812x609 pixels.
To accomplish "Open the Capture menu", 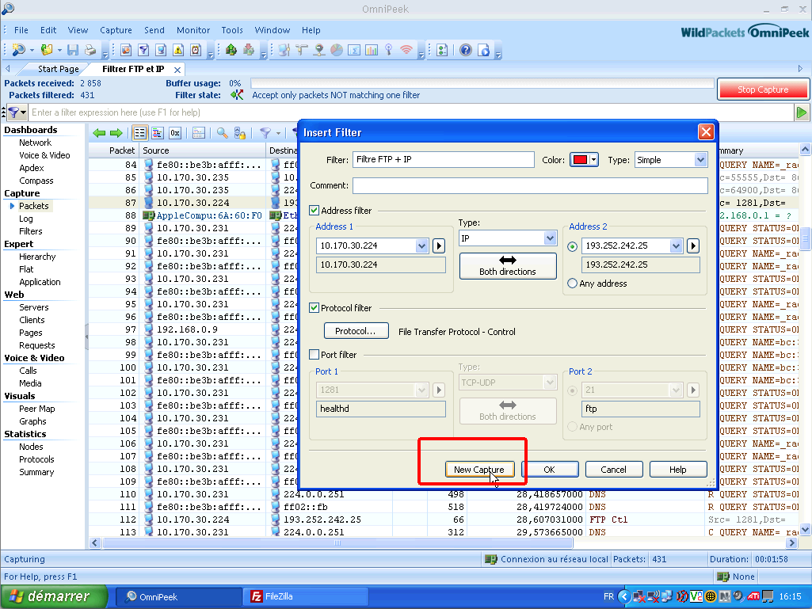I will (x=116, y=30).
